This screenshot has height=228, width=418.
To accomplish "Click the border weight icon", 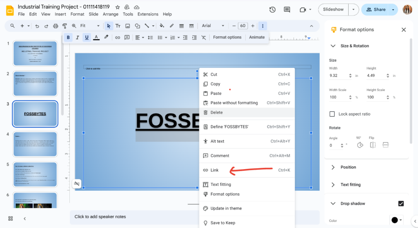I will (182, 26).
